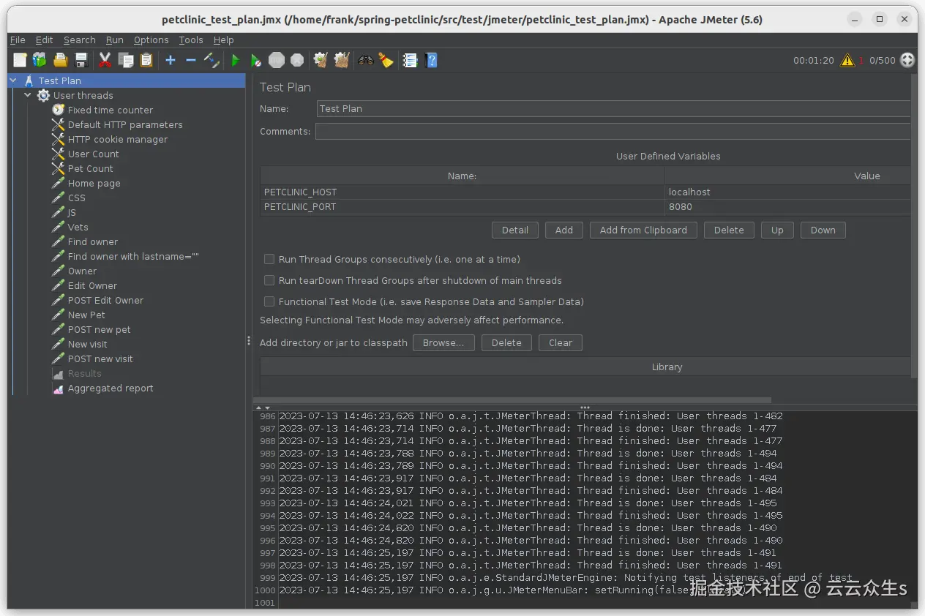
Task: Click the Shutdown test toolbar icon
Action: tap(297, 61)
